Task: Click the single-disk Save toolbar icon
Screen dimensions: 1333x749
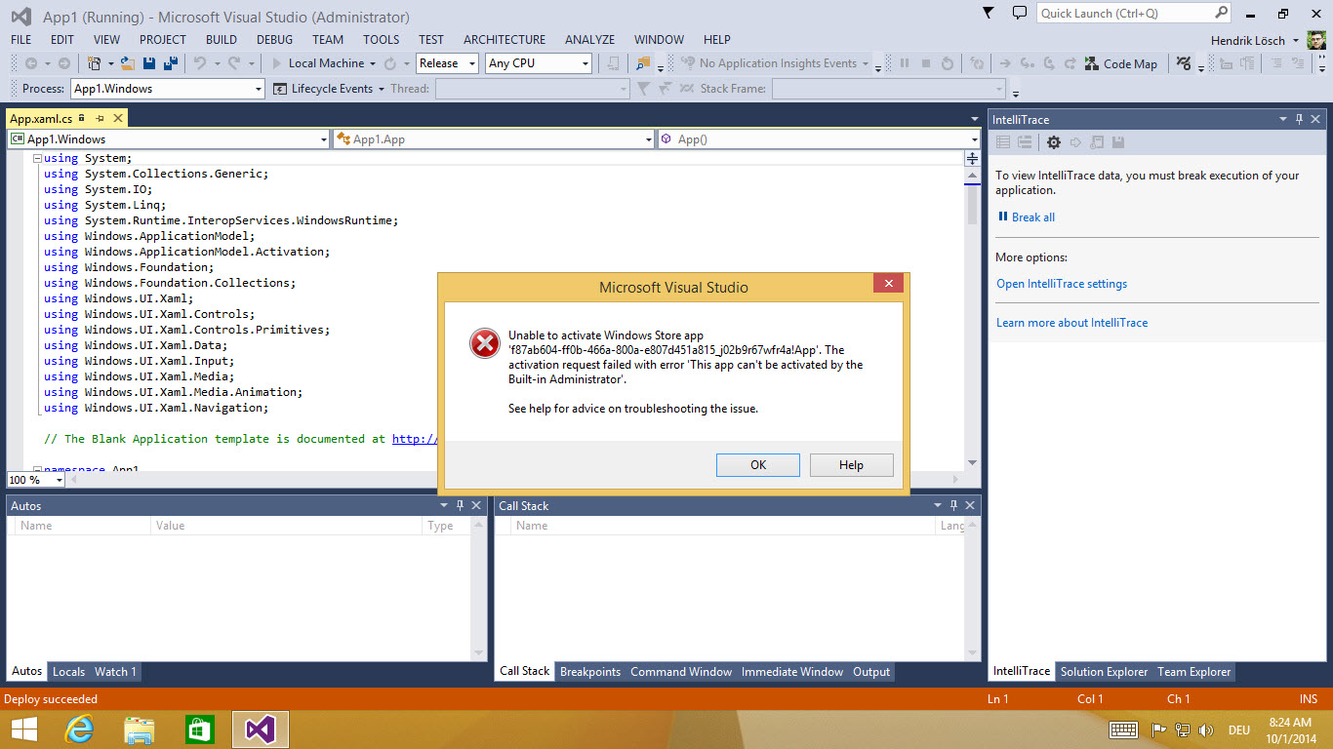Action: coord(149,63)
